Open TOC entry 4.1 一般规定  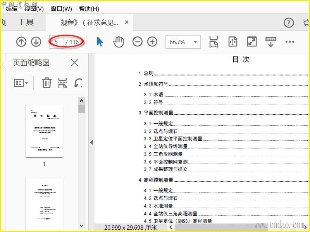[x=226, y=191]
